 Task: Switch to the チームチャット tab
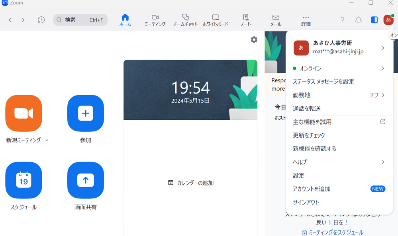click(x=185, y=20)
